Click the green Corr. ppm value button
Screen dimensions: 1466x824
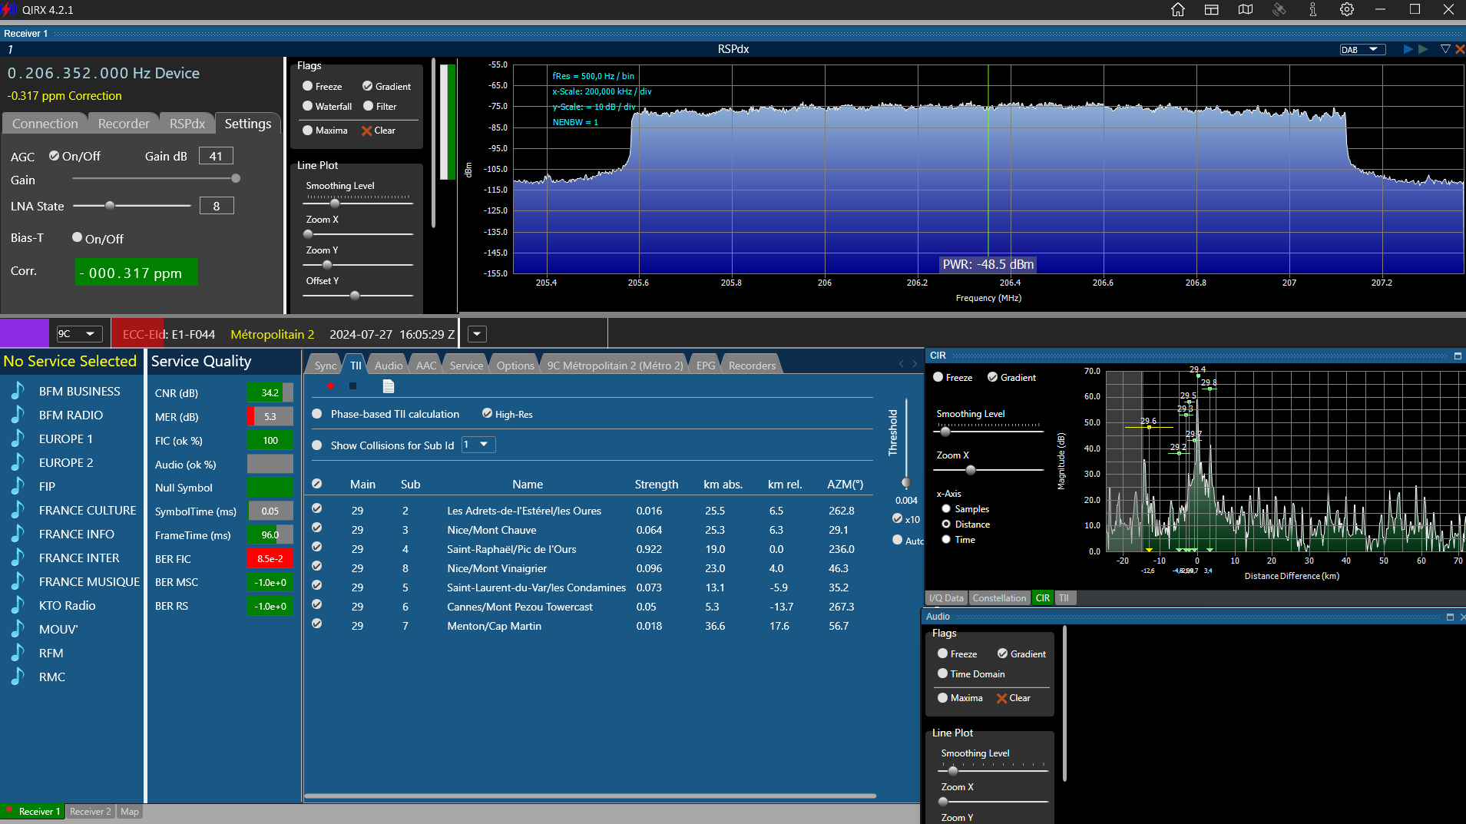(x=136, y=273)
